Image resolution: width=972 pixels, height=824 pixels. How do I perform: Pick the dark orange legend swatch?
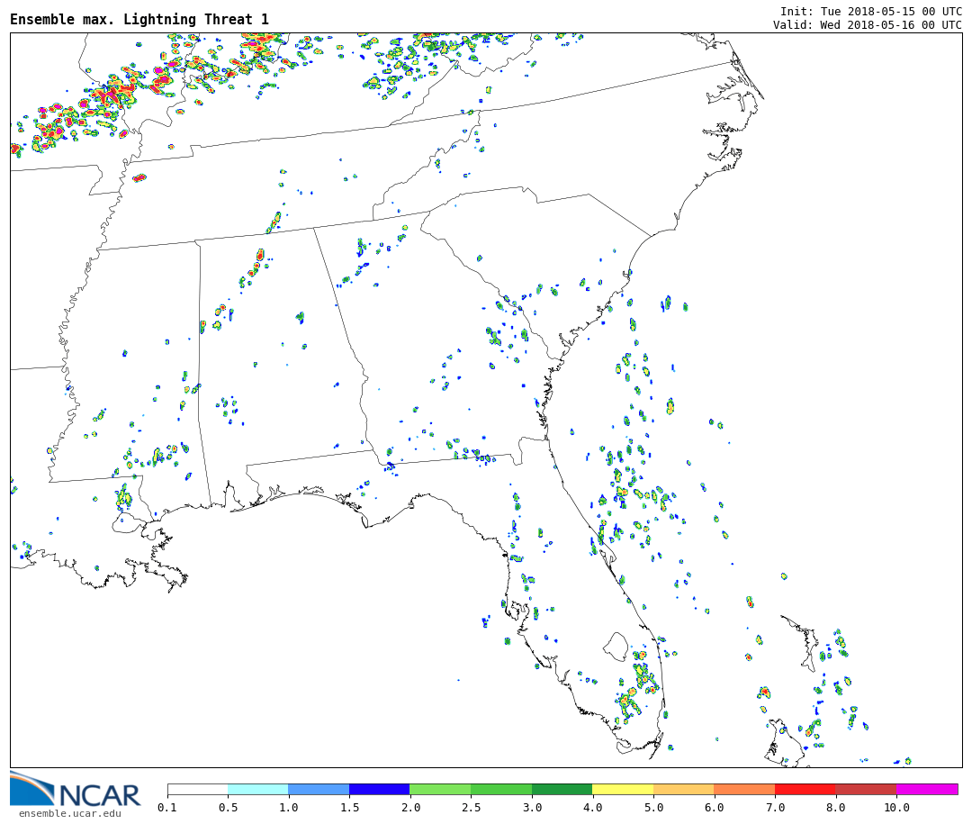click(744, 789)
